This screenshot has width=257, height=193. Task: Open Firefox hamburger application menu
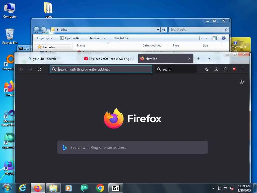click(243, 69)
